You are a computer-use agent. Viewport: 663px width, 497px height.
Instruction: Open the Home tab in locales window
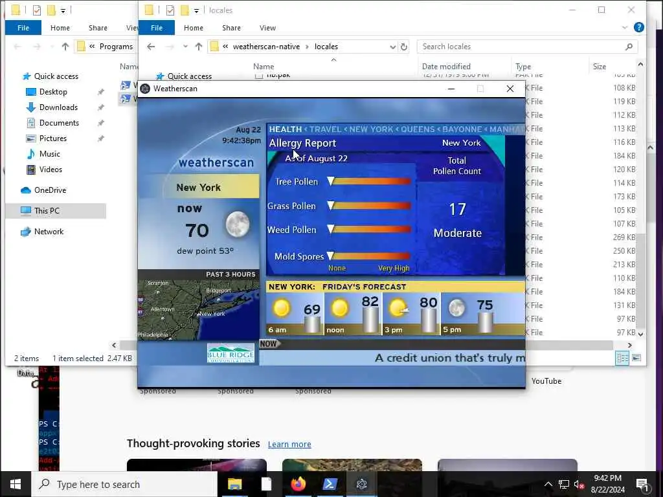point(193,28)
